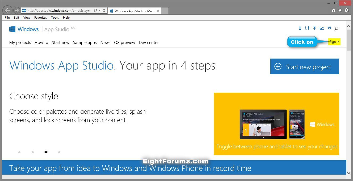353x181 pixels.
Task: Open the Edit menu
Action: [x=16, y=18]
